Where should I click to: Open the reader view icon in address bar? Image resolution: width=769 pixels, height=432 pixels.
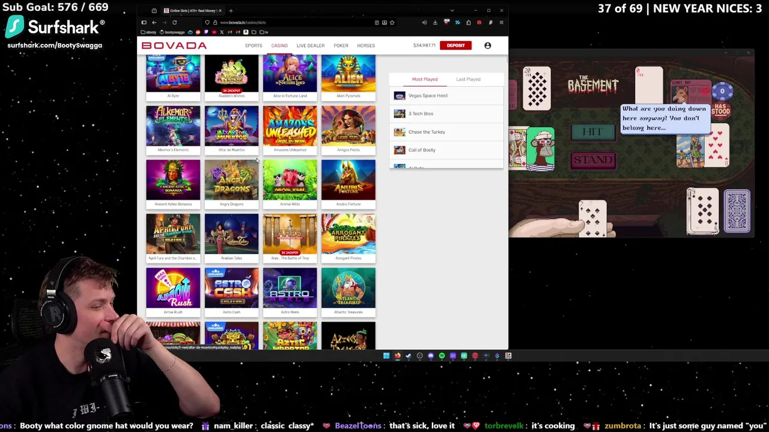(x=377, y=22)
